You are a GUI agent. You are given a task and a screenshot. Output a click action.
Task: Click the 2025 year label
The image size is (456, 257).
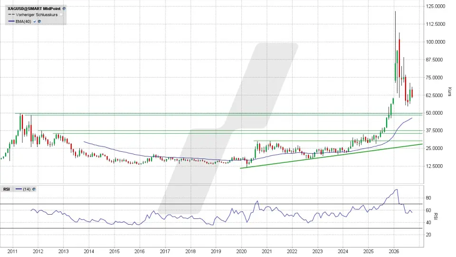point(369,251)
